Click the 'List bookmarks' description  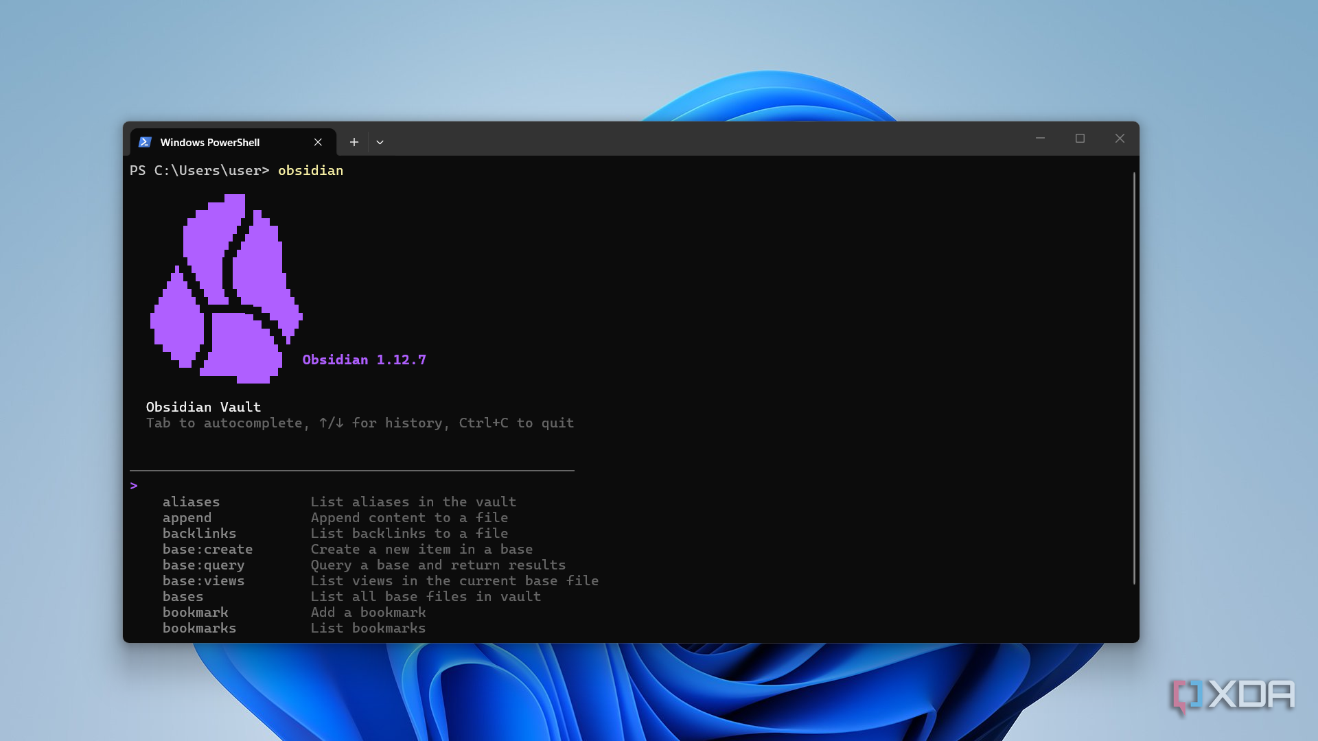368,628
